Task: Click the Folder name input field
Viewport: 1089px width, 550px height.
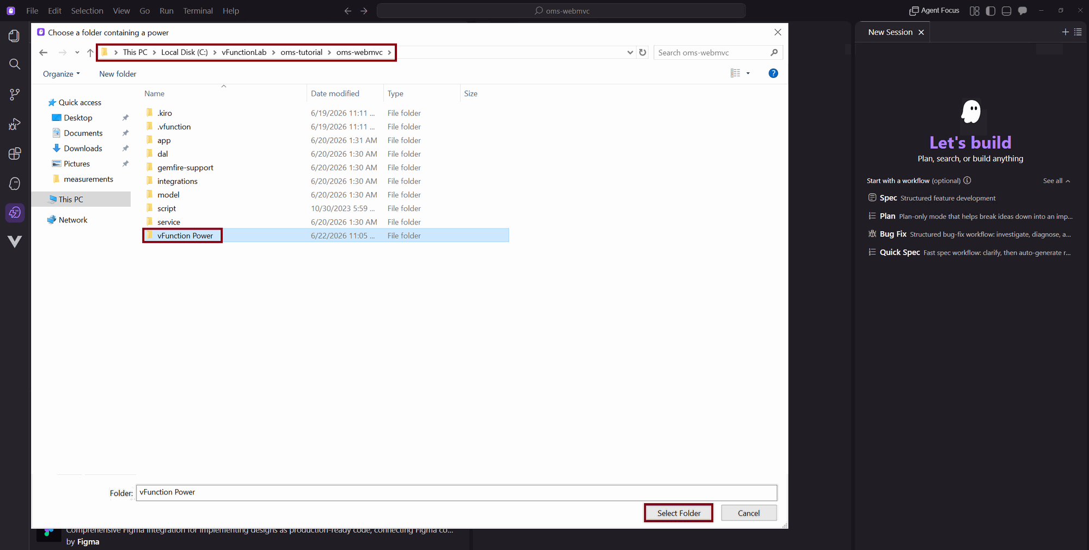Action: [x=456, y=493]
